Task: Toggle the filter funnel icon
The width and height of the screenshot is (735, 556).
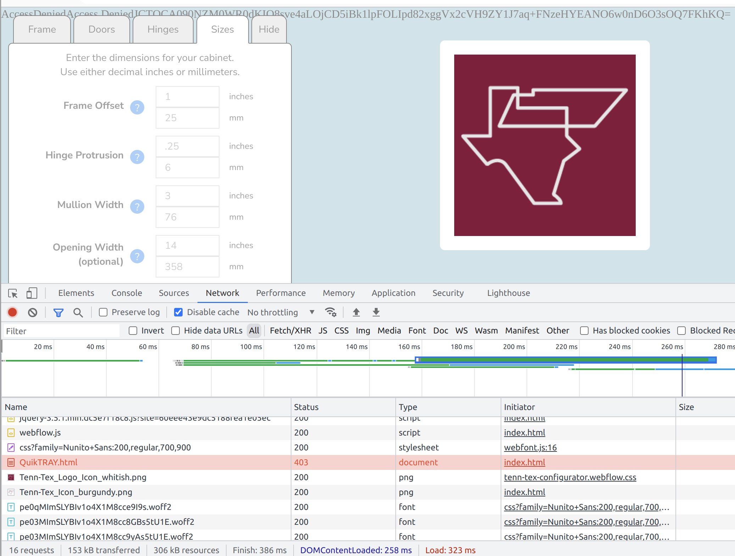Action: [59, 312]
